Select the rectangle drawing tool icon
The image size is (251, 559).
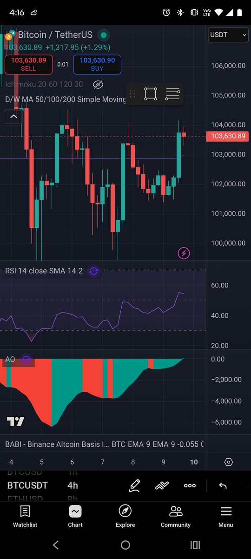pyautogui.click(x=151, y=94)
